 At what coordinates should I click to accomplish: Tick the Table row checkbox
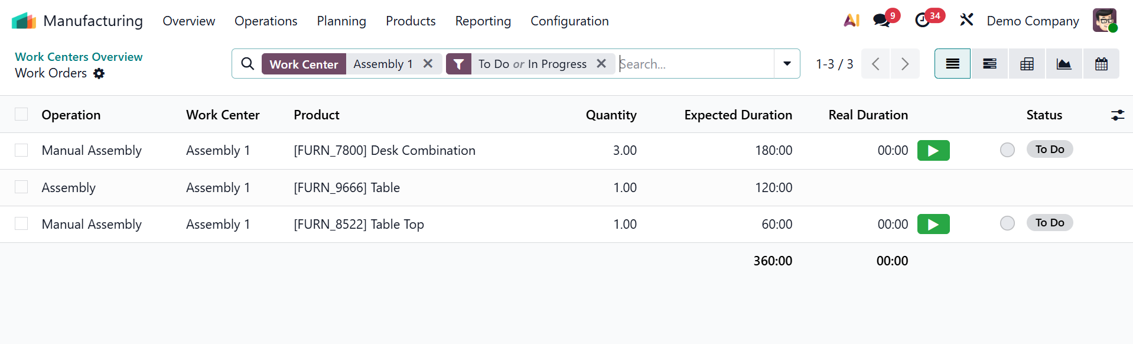click(x=21, y=187)
